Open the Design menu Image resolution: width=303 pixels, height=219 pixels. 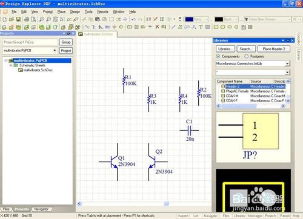tap(75, 11)
